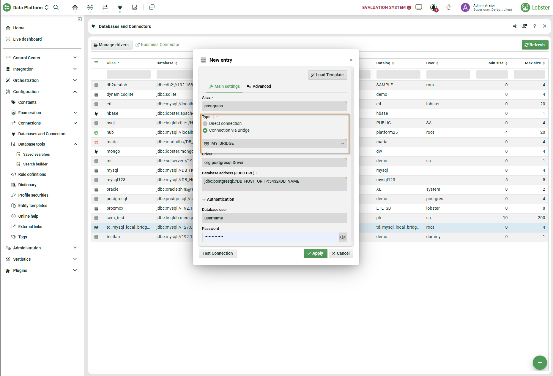Collapse the Authentication section
Viewport: 553px width, 376px height.
coord(204,200)
